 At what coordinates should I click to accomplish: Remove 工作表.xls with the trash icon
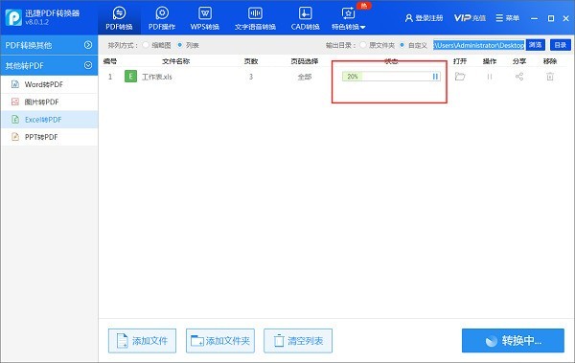(550, 77)
